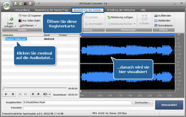Click the Löschen button
Image resolution: width=186 pixels, height=117 pixels.
pyautogui.click(x=92, y=17)
